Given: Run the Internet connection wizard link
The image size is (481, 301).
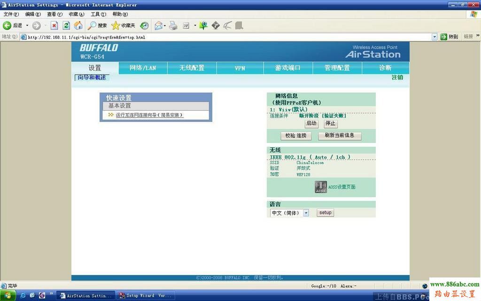Looking at the screenshot, I should pyautogui.click(x=149, y=115).
